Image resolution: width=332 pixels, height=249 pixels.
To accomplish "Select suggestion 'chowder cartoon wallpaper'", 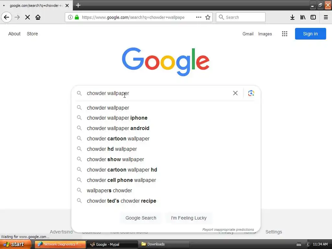I will (x=166, y=138).
